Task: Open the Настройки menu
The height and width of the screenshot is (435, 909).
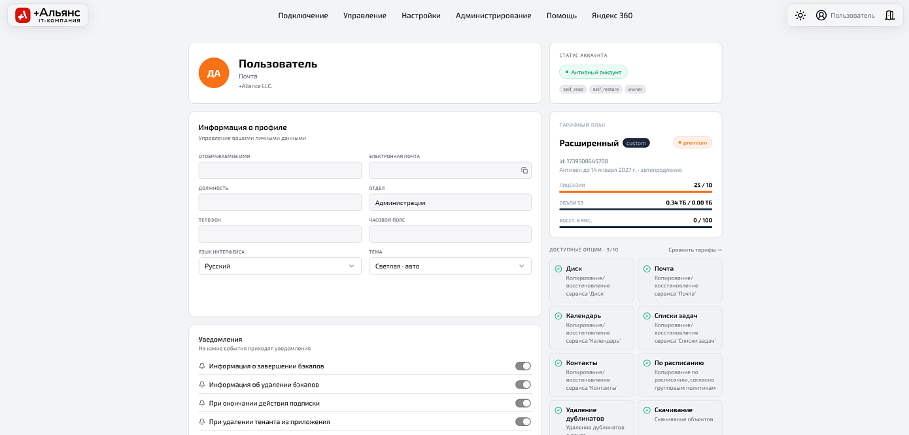Action: click(421, 16)
